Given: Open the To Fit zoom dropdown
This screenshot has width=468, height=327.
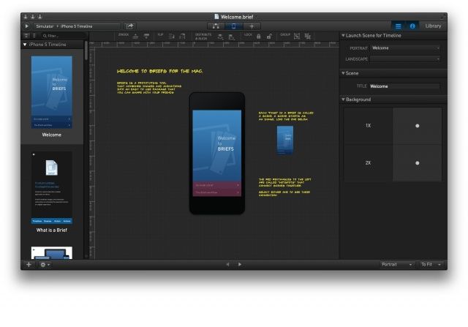Looking at the screenshot, I should [x=431, y=264].
